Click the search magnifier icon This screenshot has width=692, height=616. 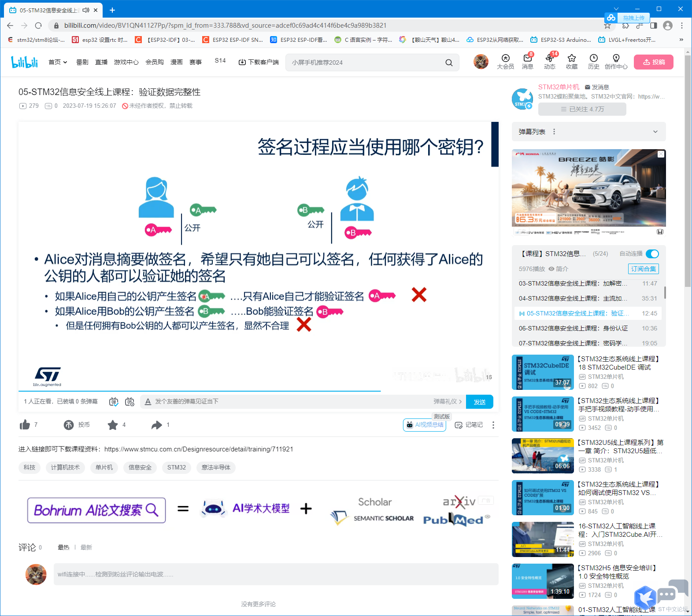(449, 62)
